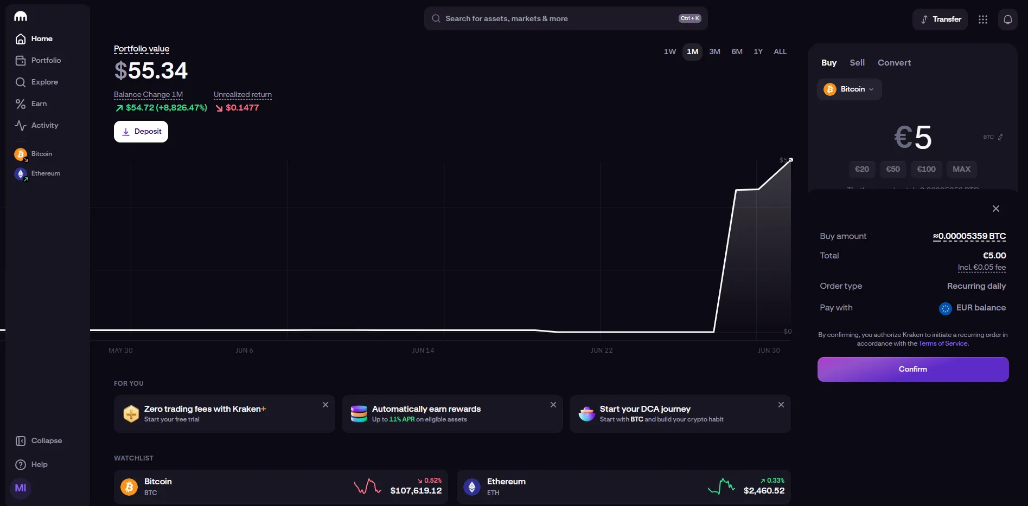1028x506 pixels.
Task: Change the Recurring daily order type
Action: [x=976, y=286]
